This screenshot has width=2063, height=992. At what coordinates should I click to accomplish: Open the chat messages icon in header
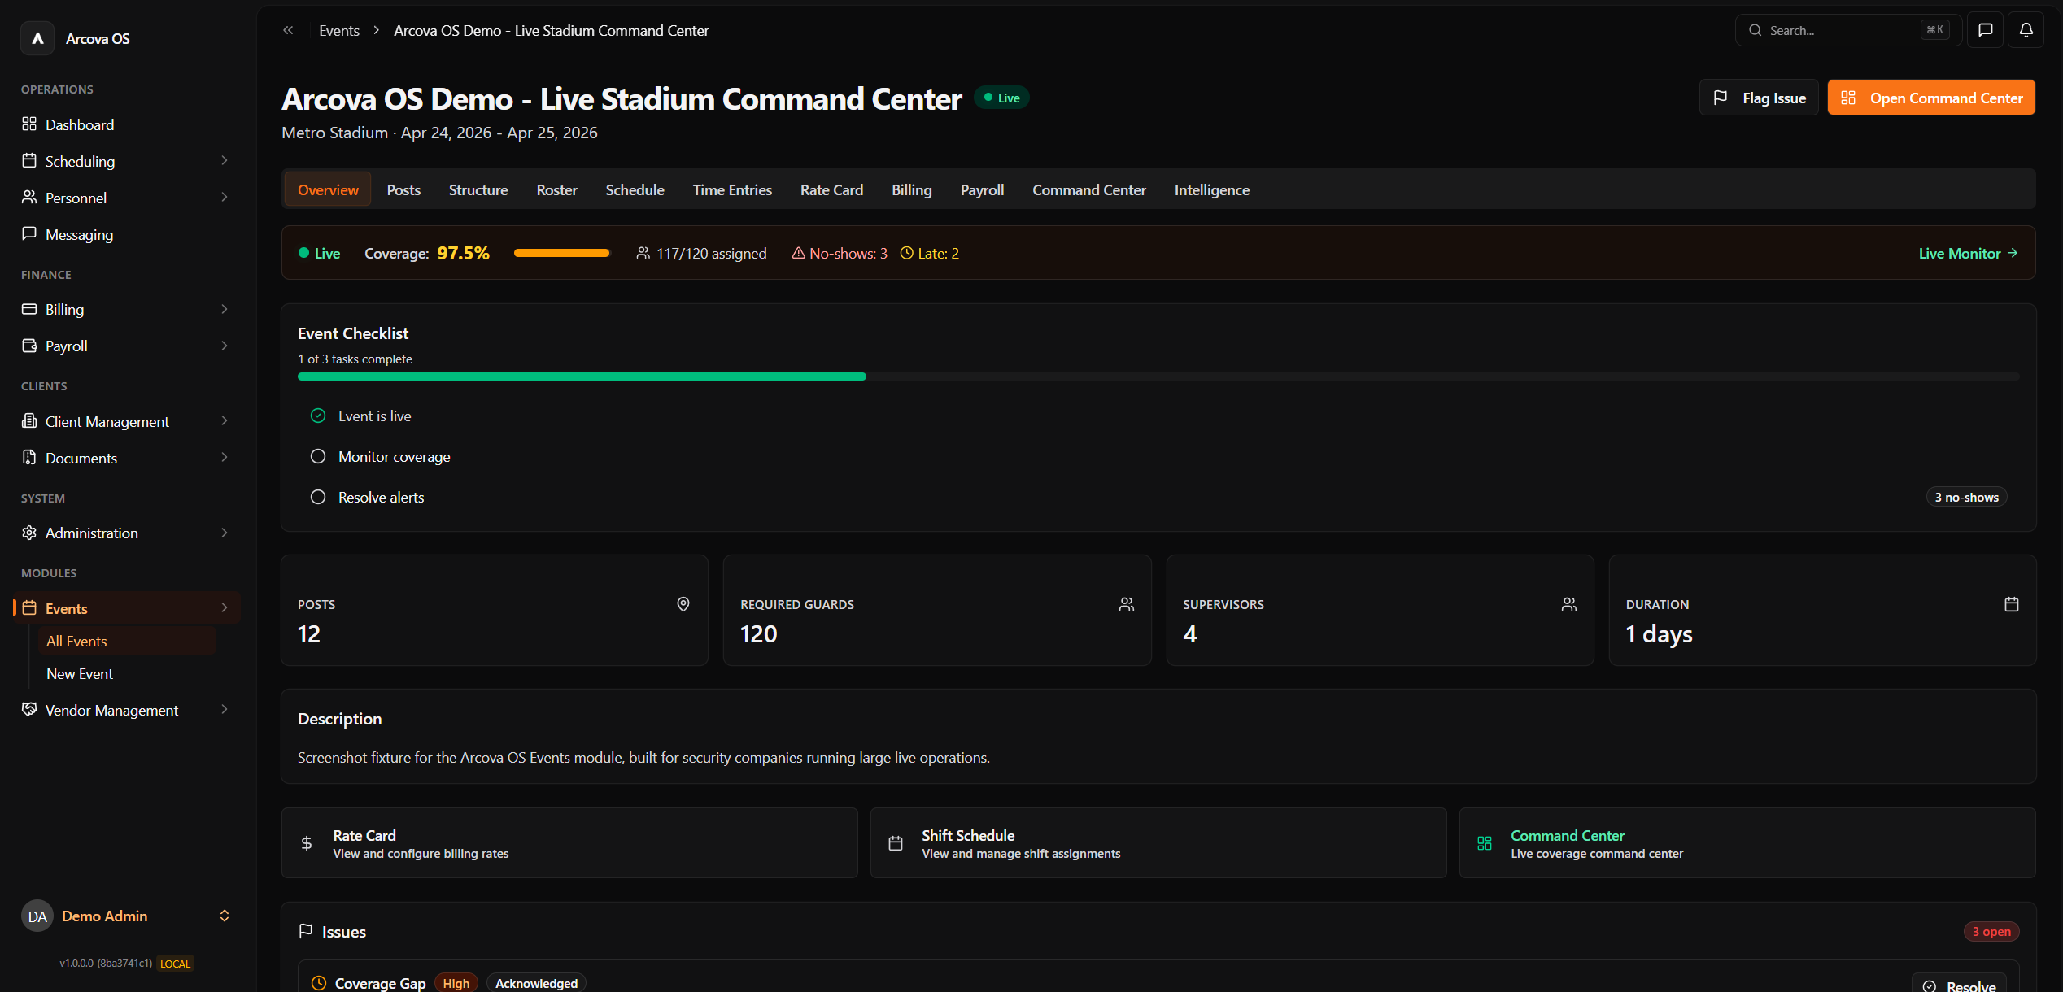coord(1985,30)
